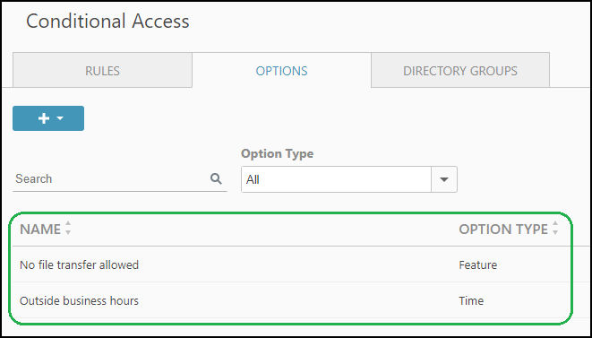Click the NAME column header
The image size is (592, 338).
tap(40, 230)
